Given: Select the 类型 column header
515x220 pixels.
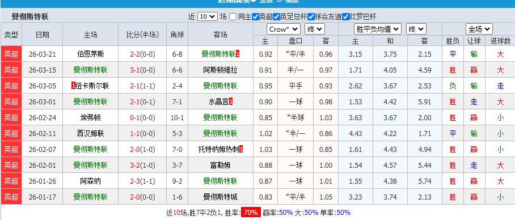Looking at the screenshot, I should [11, 35].
